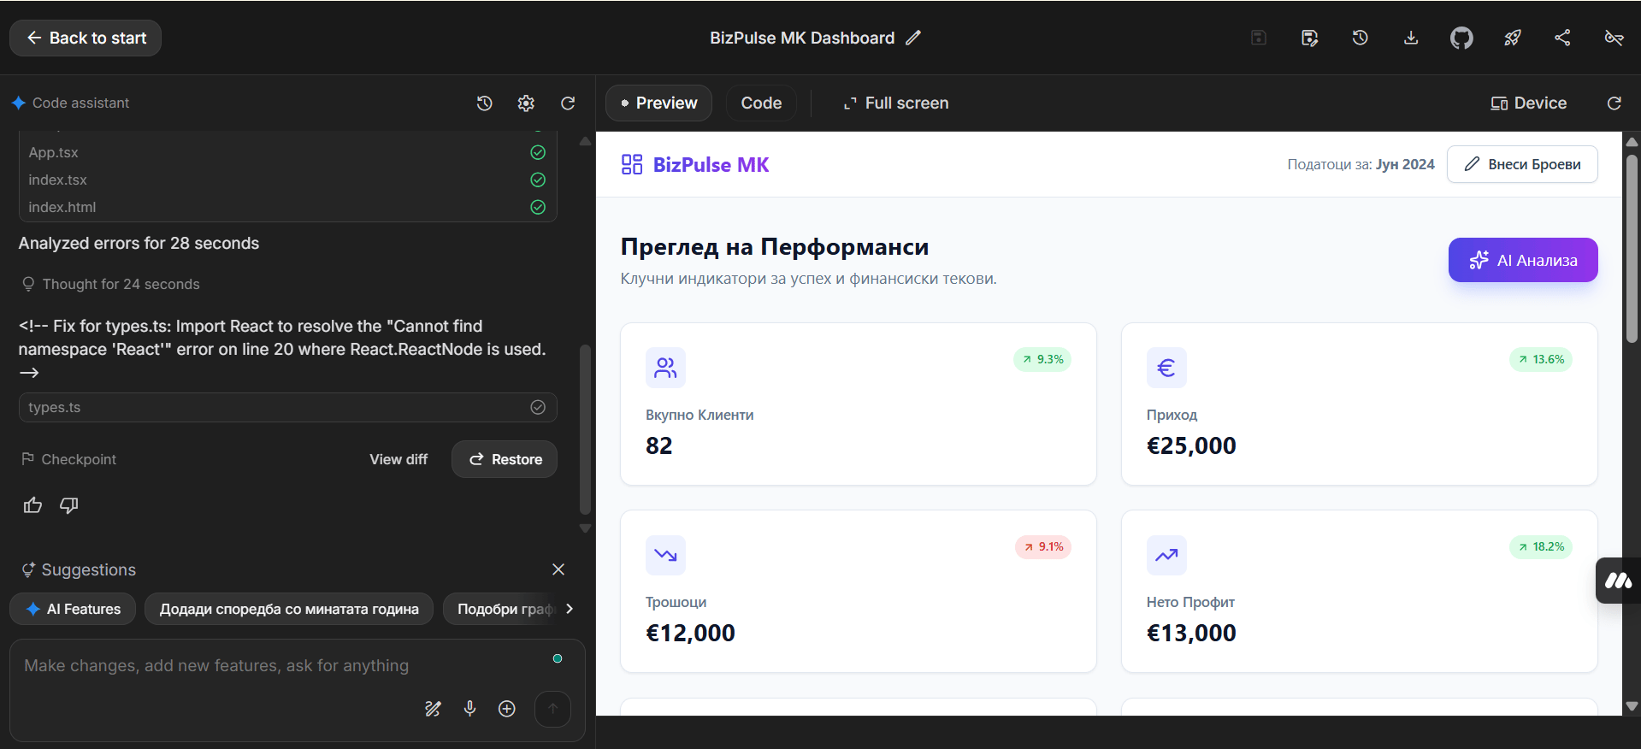This screenshot has width=1641, height=749.
Task: Click the microphone voice input icon
Action: pyautogui.click(x=469, y=708)
